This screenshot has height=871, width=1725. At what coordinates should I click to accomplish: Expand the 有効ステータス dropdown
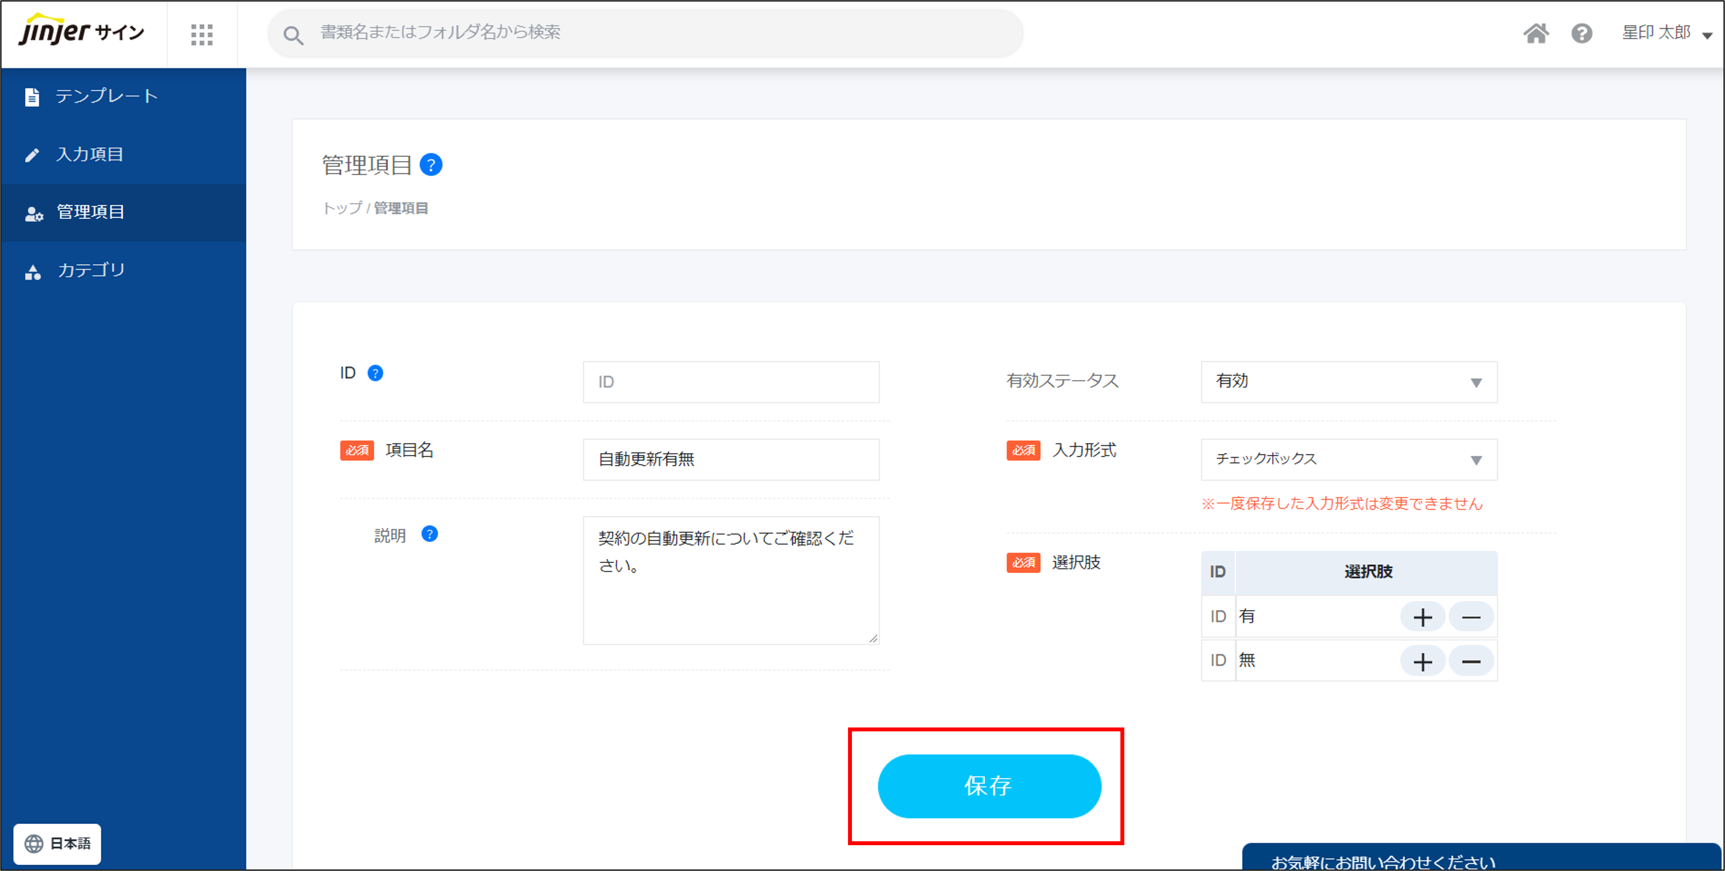(x=1349, y=382)
